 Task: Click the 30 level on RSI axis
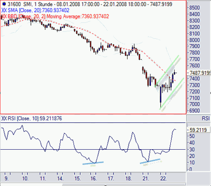point(192,150)
